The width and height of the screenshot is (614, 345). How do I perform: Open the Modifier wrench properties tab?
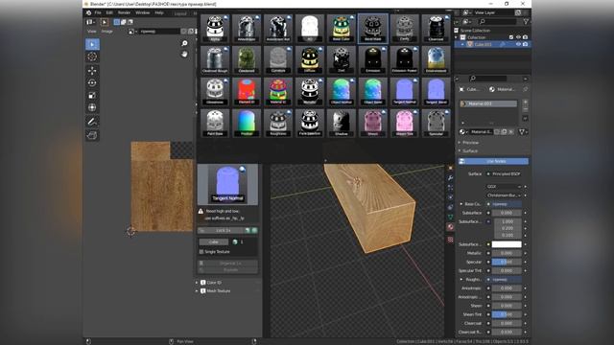(450, 178)
